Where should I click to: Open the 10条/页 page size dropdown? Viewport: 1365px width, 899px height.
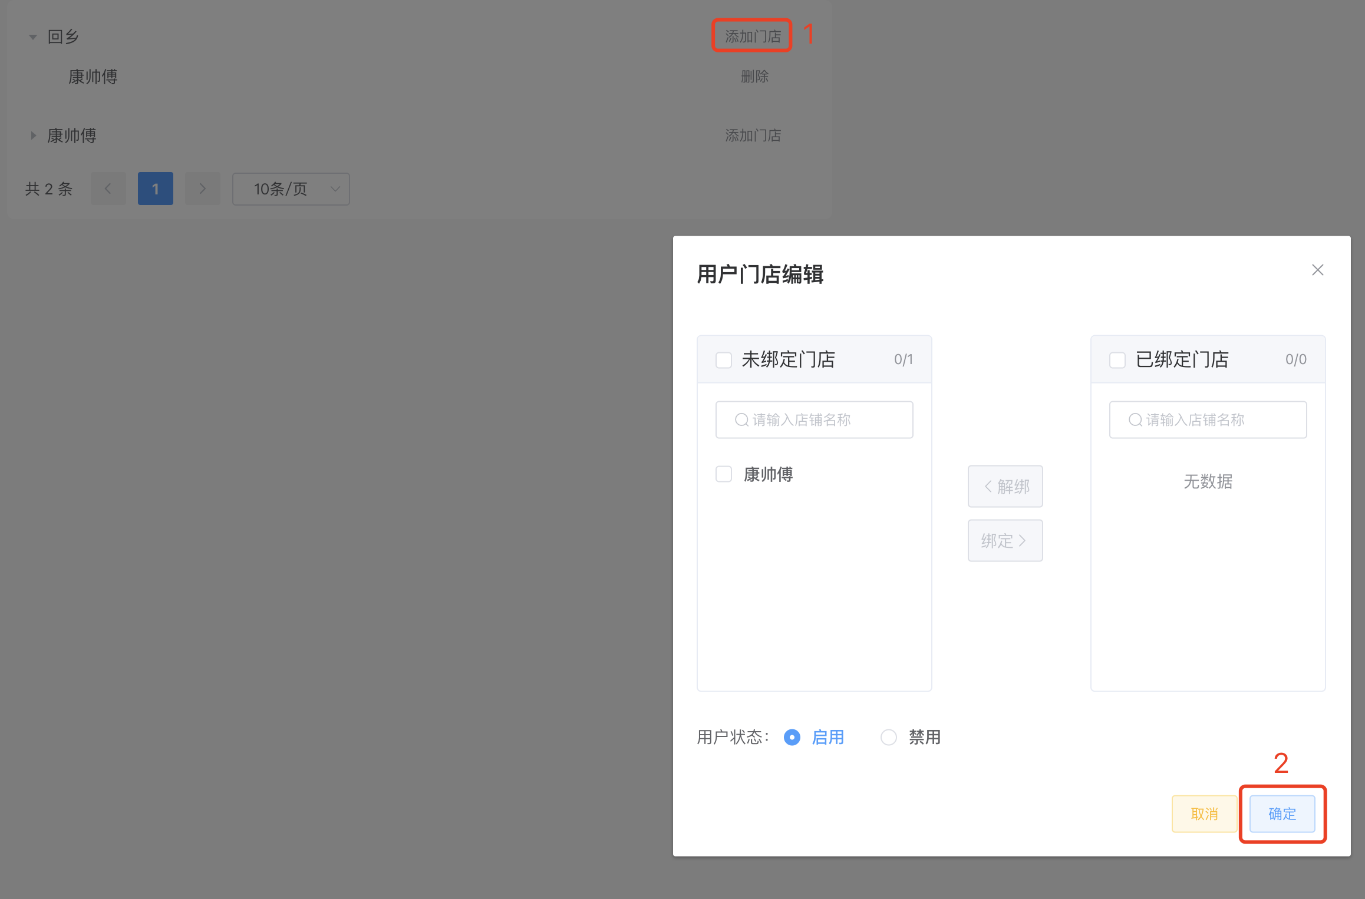point(291,189)
